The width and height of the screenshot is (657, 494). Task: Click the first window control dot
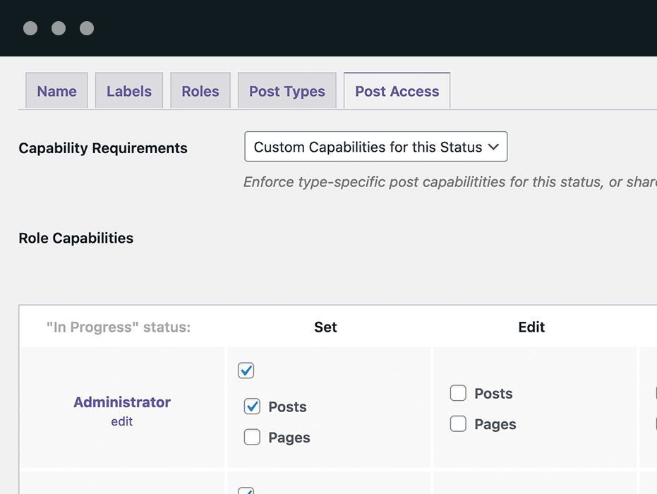coord(30,28)
